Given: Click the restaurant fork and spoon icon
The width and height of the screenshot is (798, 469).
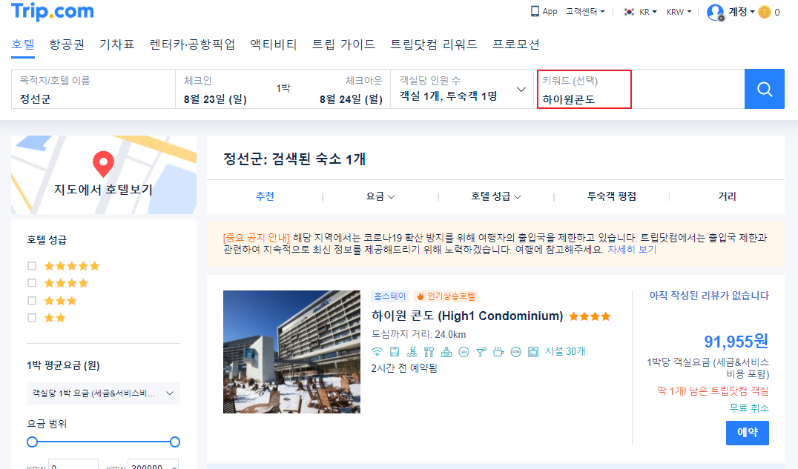Looking at the screenshot, I should 429,351.
